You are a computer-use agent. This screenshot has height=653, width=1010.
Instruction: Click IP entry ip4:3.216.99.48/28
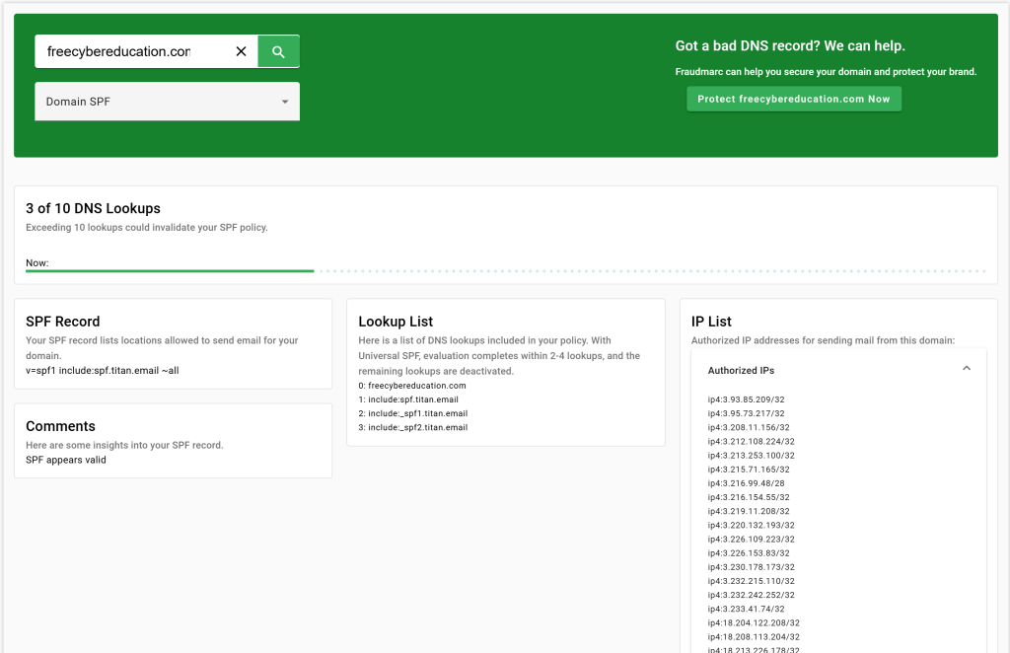(x=746, y=483)
